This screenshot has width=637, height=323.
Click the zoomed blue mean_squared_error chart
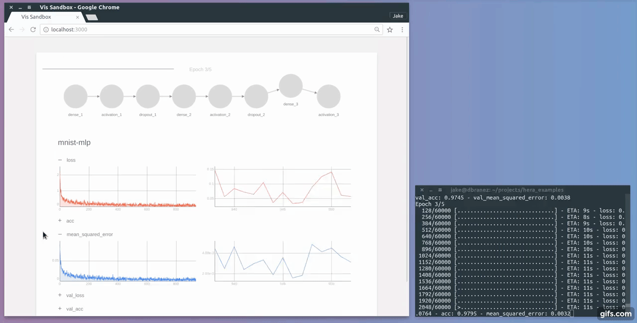[x=283, y=261]
